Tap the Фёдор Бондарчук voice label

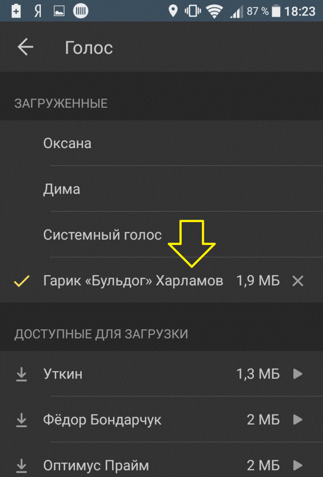pyautogui.click(x=102, y=420)
